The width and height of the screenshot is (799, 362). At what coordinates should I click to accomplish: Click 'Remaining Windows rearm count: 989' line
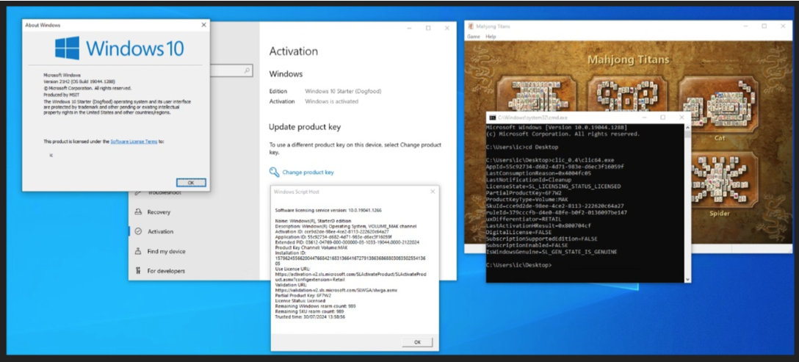tap(315, 306)
